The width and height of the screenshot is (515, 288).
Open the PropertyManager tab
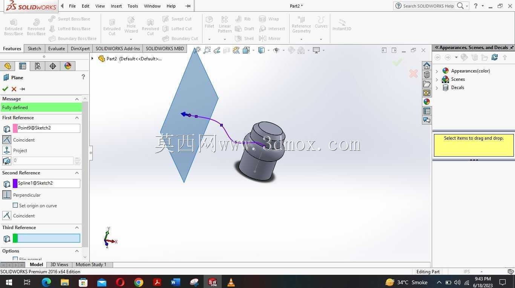click(x=23, y=66)
